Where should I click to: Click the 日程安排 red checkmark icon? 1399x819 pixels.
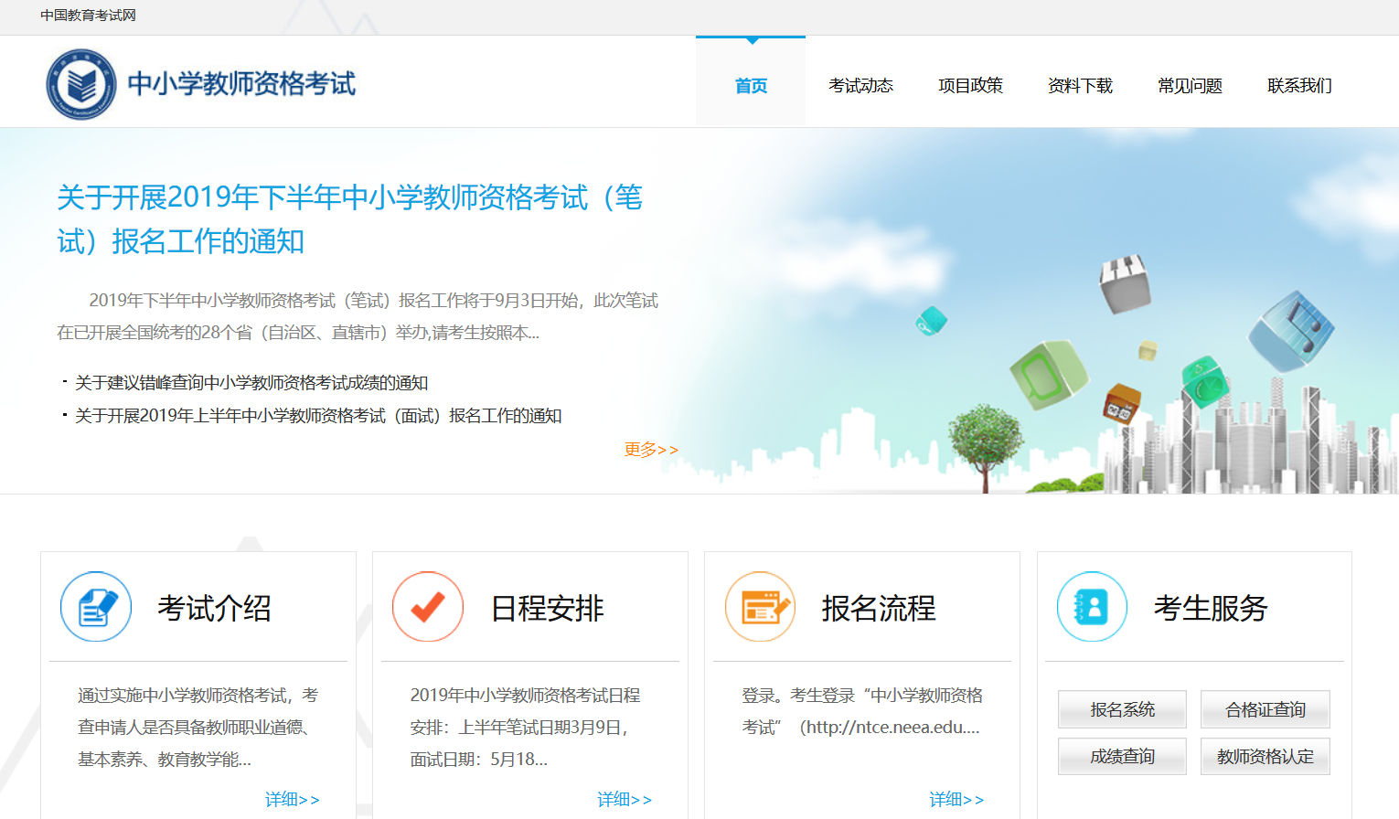coord(428,606)
